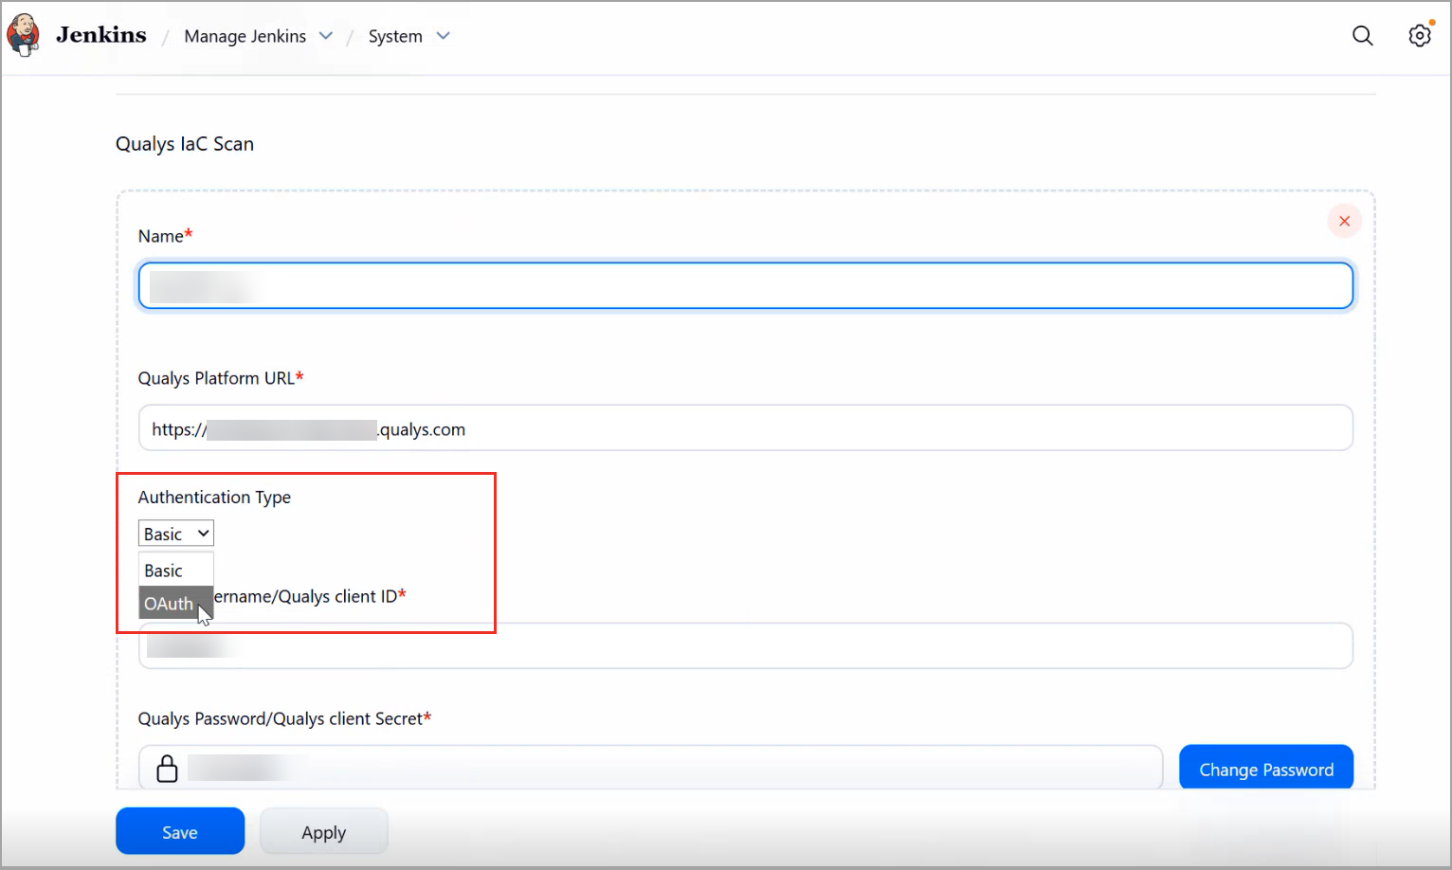Viewport: 1452px width, 870px height.
Task: Open the settings gear icon
Action: 1419,36
